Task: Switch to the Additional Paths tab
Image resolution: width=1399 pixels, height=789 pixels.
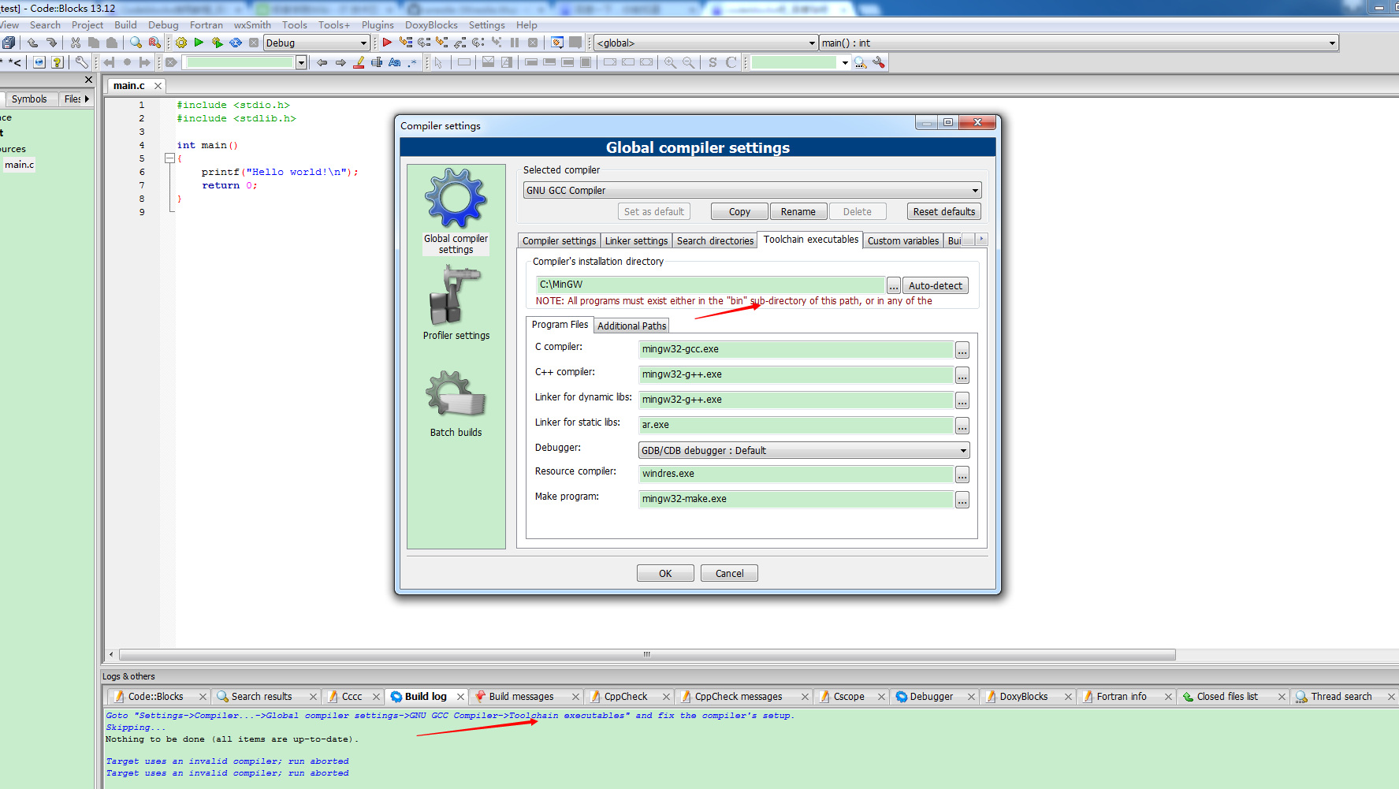Action: (x=631, y=326)
